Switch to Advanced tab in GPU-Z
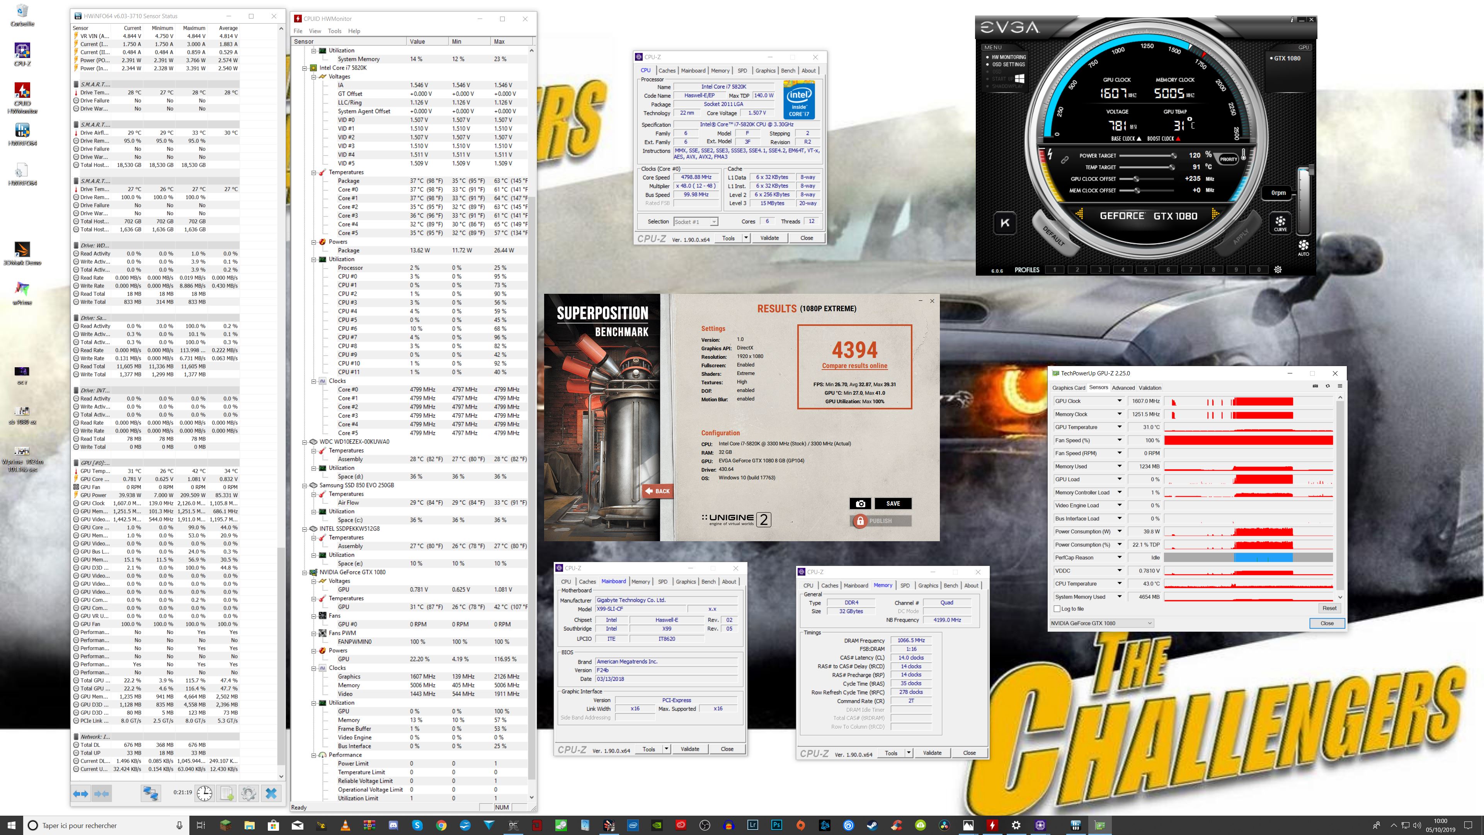Image resolution: width=1484 pixels, height=835 pixels. tap(1123, 388)
